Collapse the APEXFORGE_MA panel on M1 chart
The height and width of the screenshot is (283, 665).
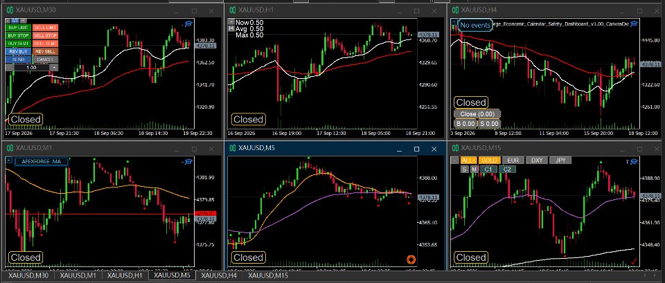point(9,161)
